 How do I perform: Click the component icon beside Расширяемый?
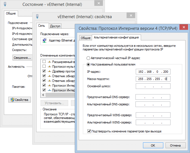[50, 62]
